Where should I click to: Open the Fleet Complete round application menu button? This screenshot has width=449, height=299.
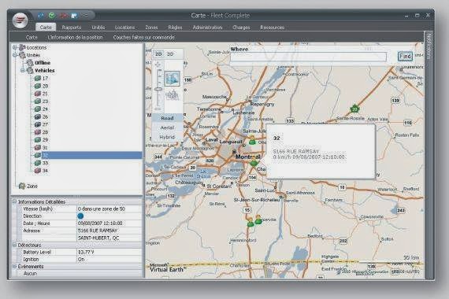(20, 20)
